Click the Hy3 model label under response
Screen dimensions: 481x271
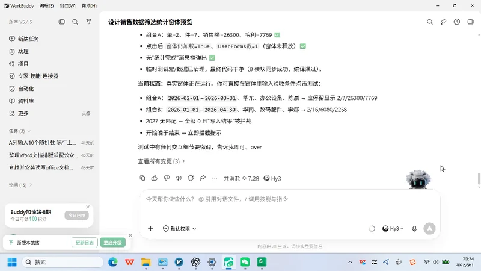tap(272, 178)
